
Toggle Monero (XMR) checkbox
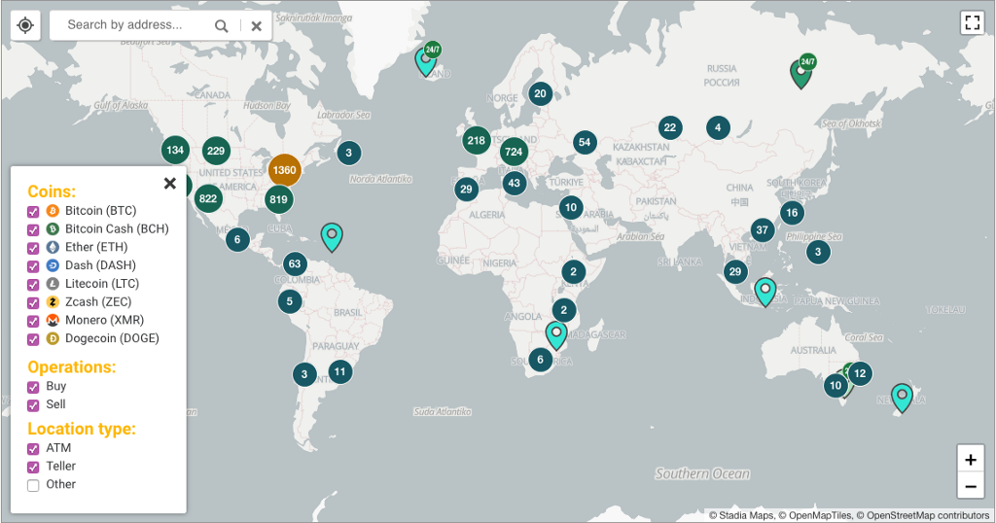[x=33, y=322]
